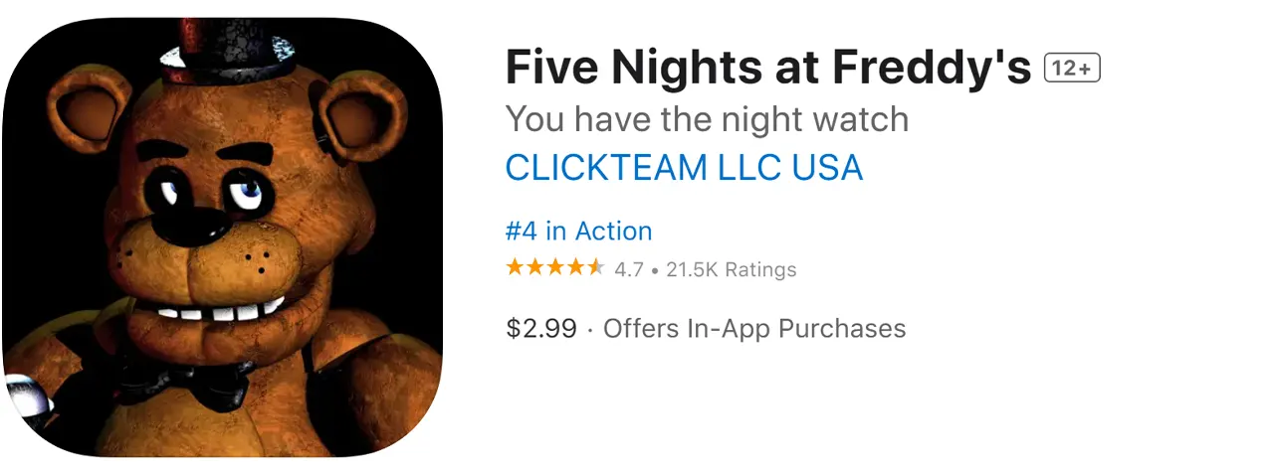The height and width of the screenshot is (474, 1274).
Task: Click the first orange rating star
Action: click(x=515, y=268)
